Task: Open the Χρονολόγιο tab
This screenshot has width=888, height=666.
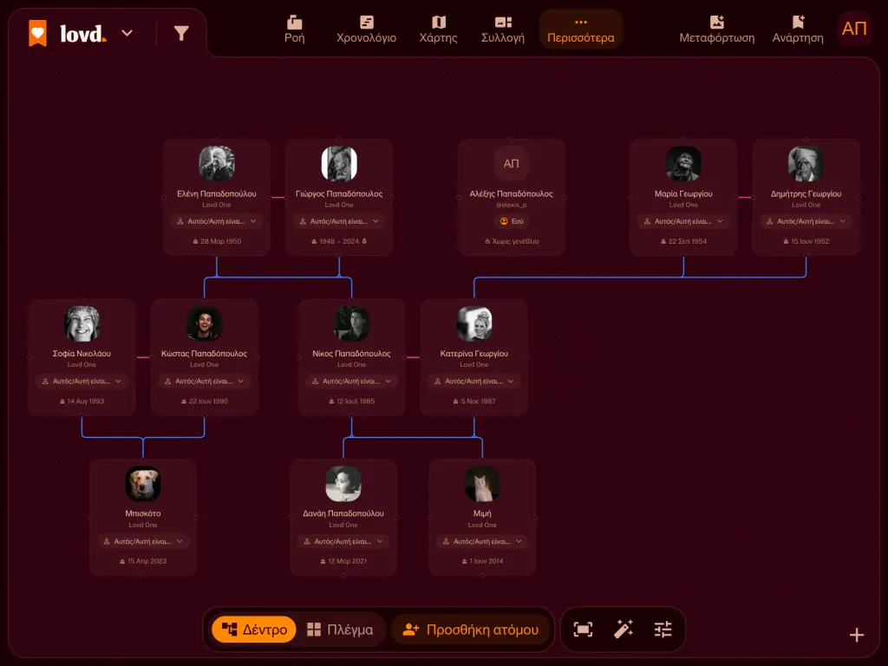Action: click(367, 29)
